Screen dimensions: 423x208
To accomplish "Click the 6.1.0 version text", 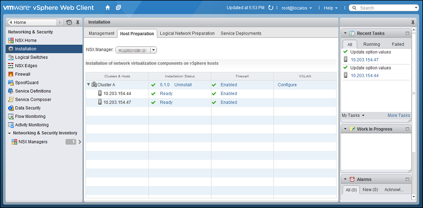I will pyautogui.click(x=164, y=85).
